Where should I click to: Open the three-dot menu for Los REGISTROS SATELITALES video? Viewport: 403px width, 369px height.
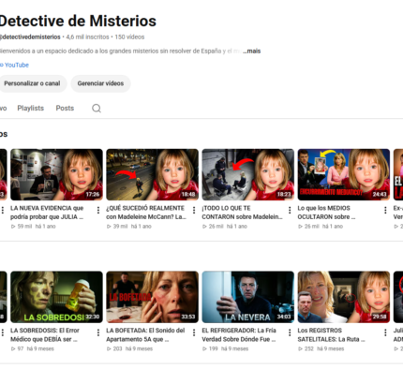(x=385, y=332)
